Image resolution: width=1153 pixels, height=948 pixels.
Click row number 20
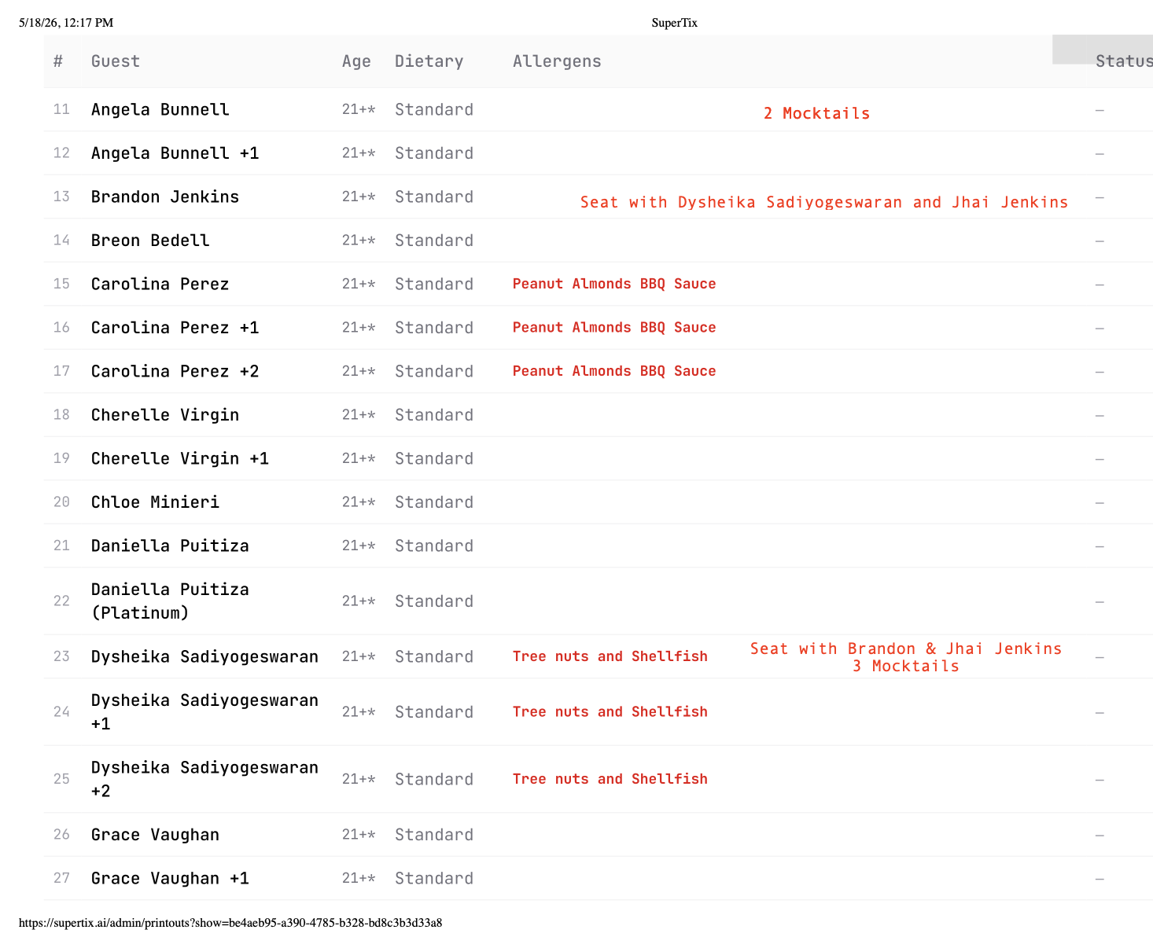tap(61, 502)
